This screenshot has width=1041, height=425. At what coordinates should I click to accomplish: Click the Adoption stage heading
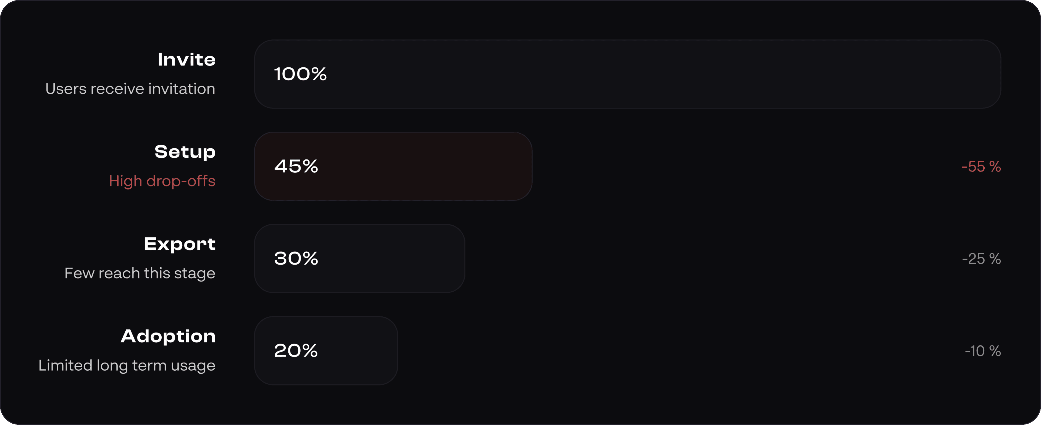[168, 336]
